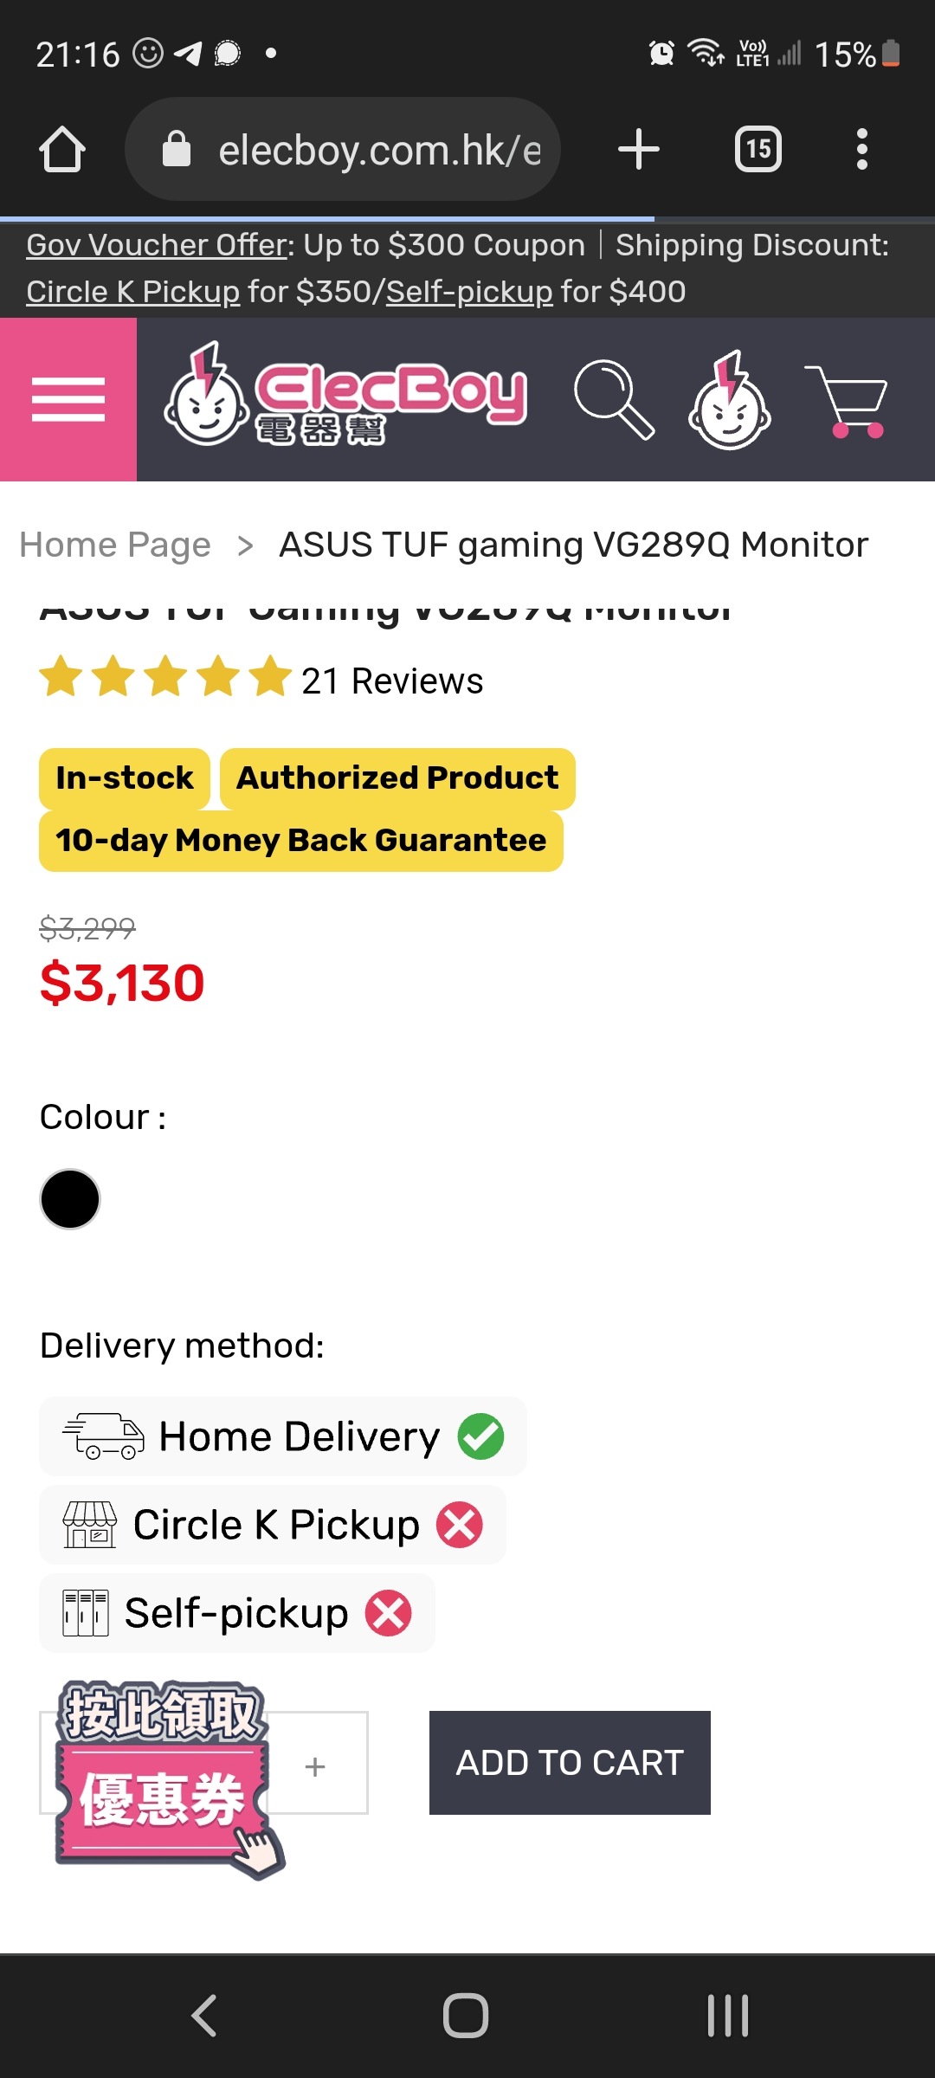The width and height of the screenshot is (935, 2078).
Task: Open the browser three-dot menu
Action: [x=861, y=150]
